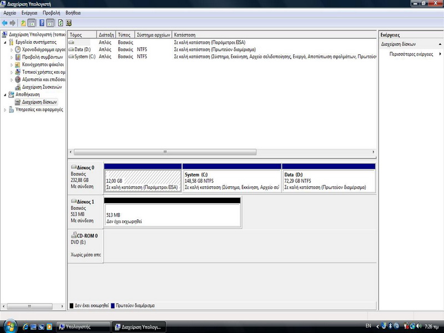Select the System (C:) partition block
The width and height of the screenshot is (444, 333).
click(x=232, y=181)
